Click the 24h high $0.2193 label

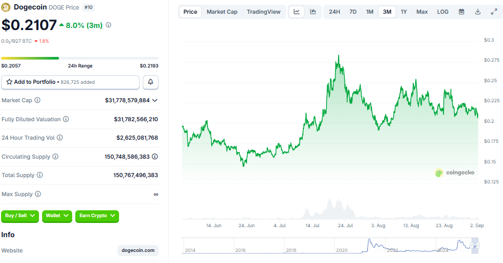point(149,66)
